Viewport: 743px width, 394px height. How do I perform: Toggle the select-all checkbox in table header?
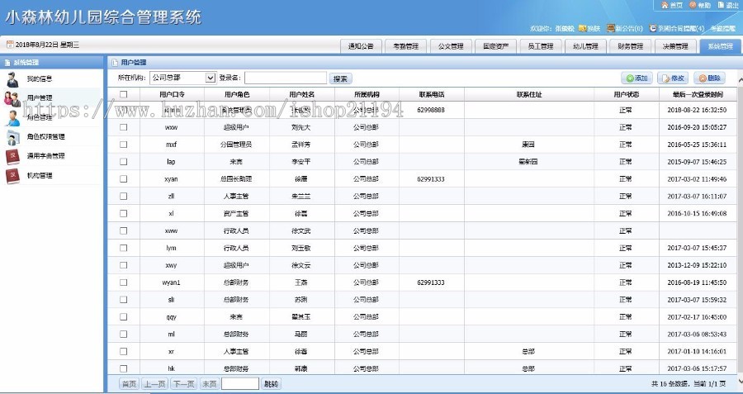click(x=123, y=94)
